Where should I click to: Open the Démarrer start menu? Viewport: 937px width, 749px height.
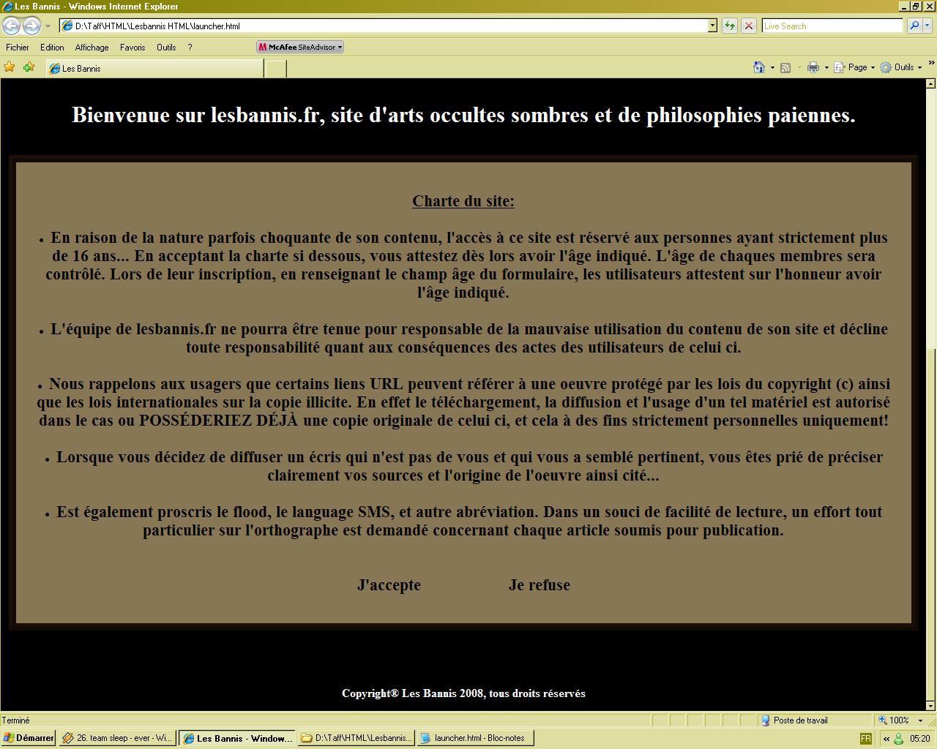(29, 738)
